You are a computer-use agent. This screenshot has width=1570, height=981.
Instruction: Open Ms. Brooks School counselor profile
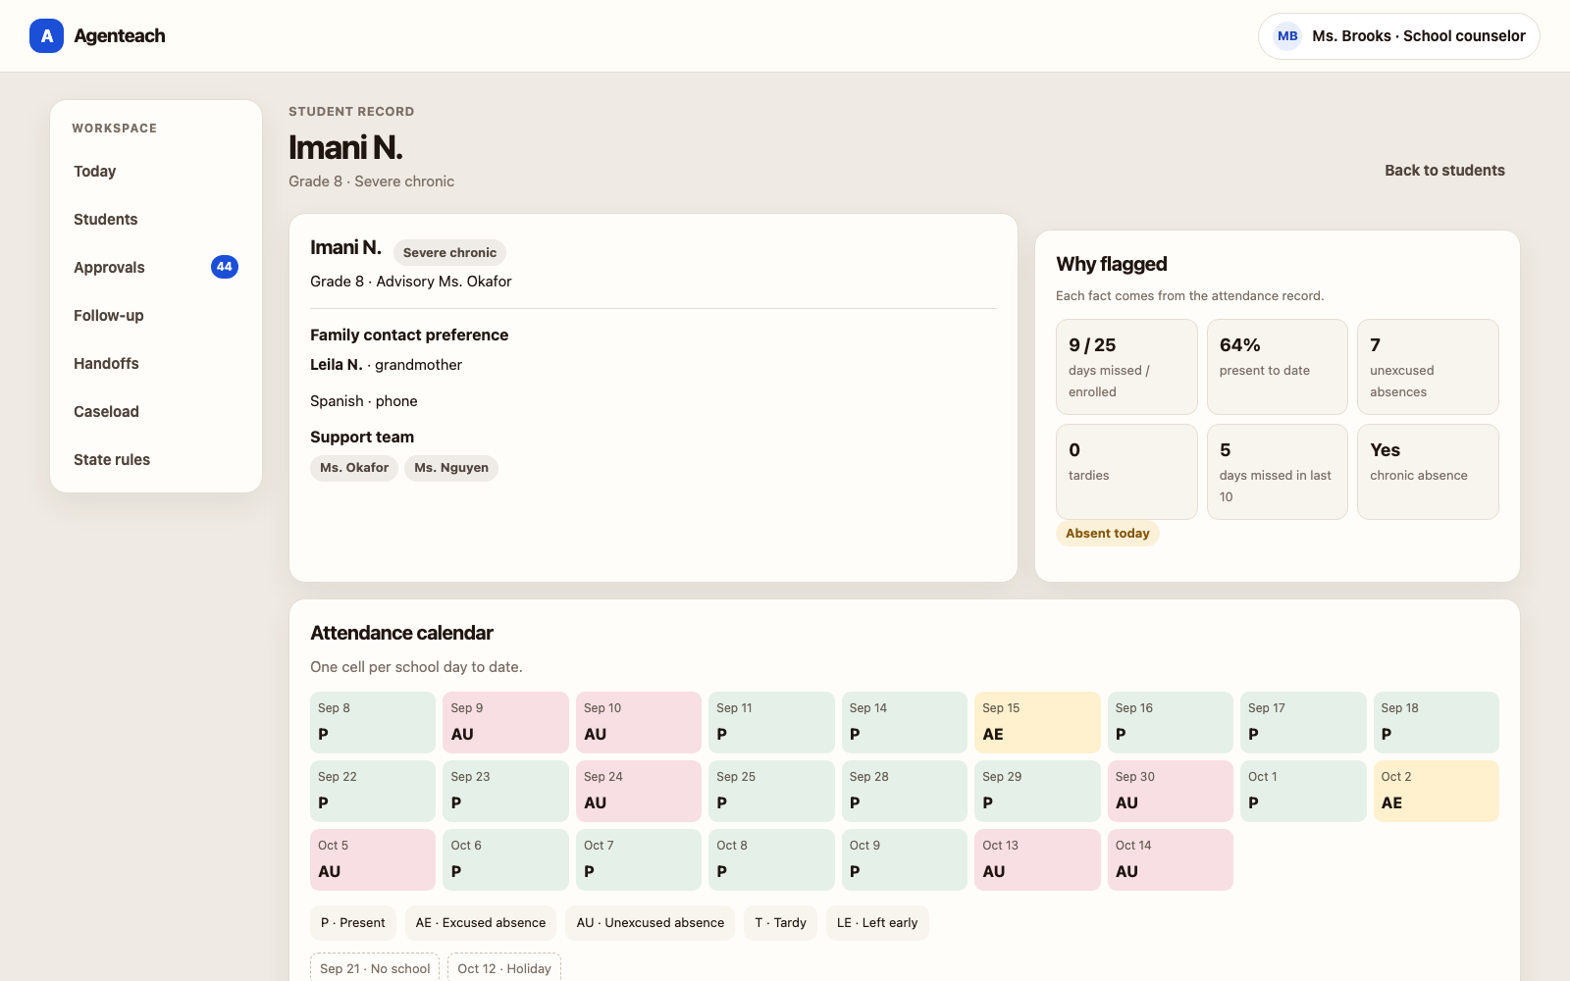(1398, 36)
